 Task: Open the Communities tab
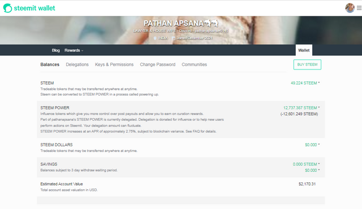click(194, 64)
